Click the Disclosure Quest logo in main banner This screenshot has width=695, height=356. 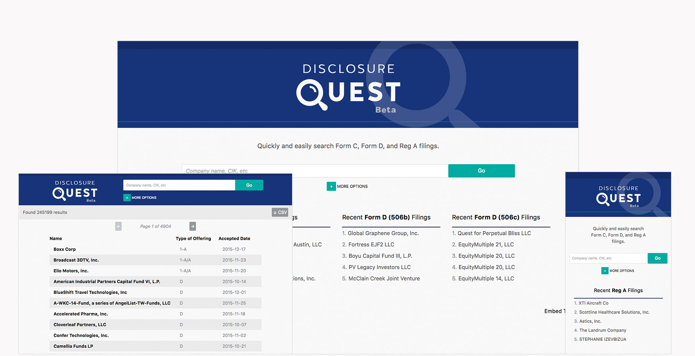coord(348,88)
